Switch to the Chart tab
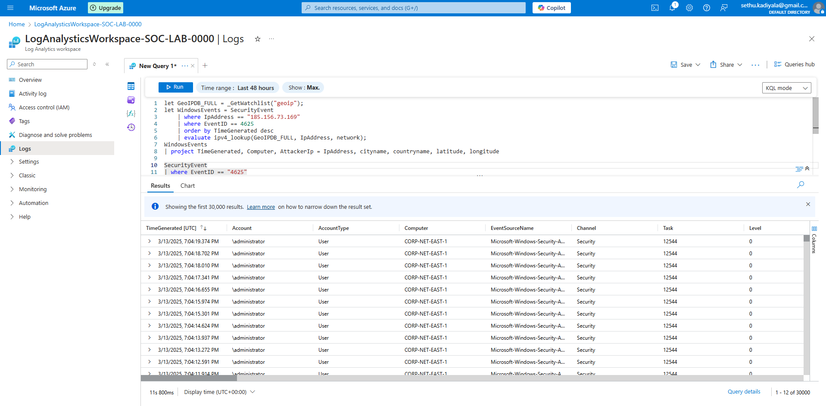This screenshot has height=406, width=826. pos(187,186)
